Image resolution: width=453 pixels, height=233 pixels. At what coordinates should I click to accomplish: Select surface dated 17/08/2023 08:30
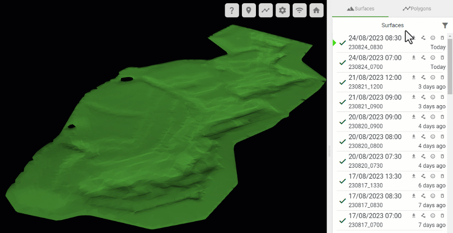pos(375,196)
